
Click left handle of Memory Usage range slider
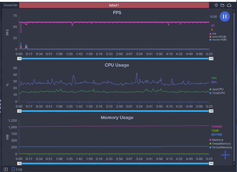(19, 163)
